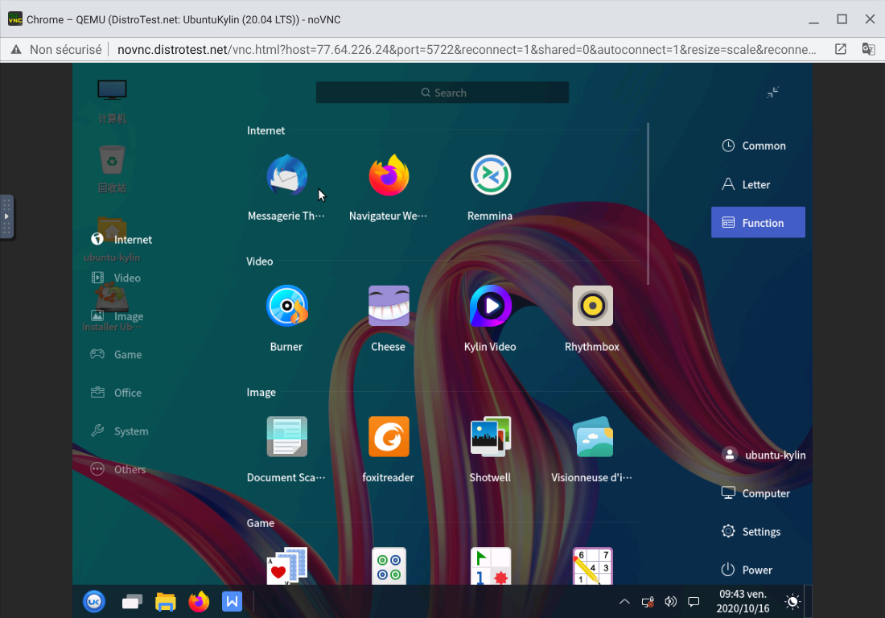The image size is (885, 618).
Task: Open WPS Writer from the taskbar
Action: pyautogui.click(x=232, y=602)
